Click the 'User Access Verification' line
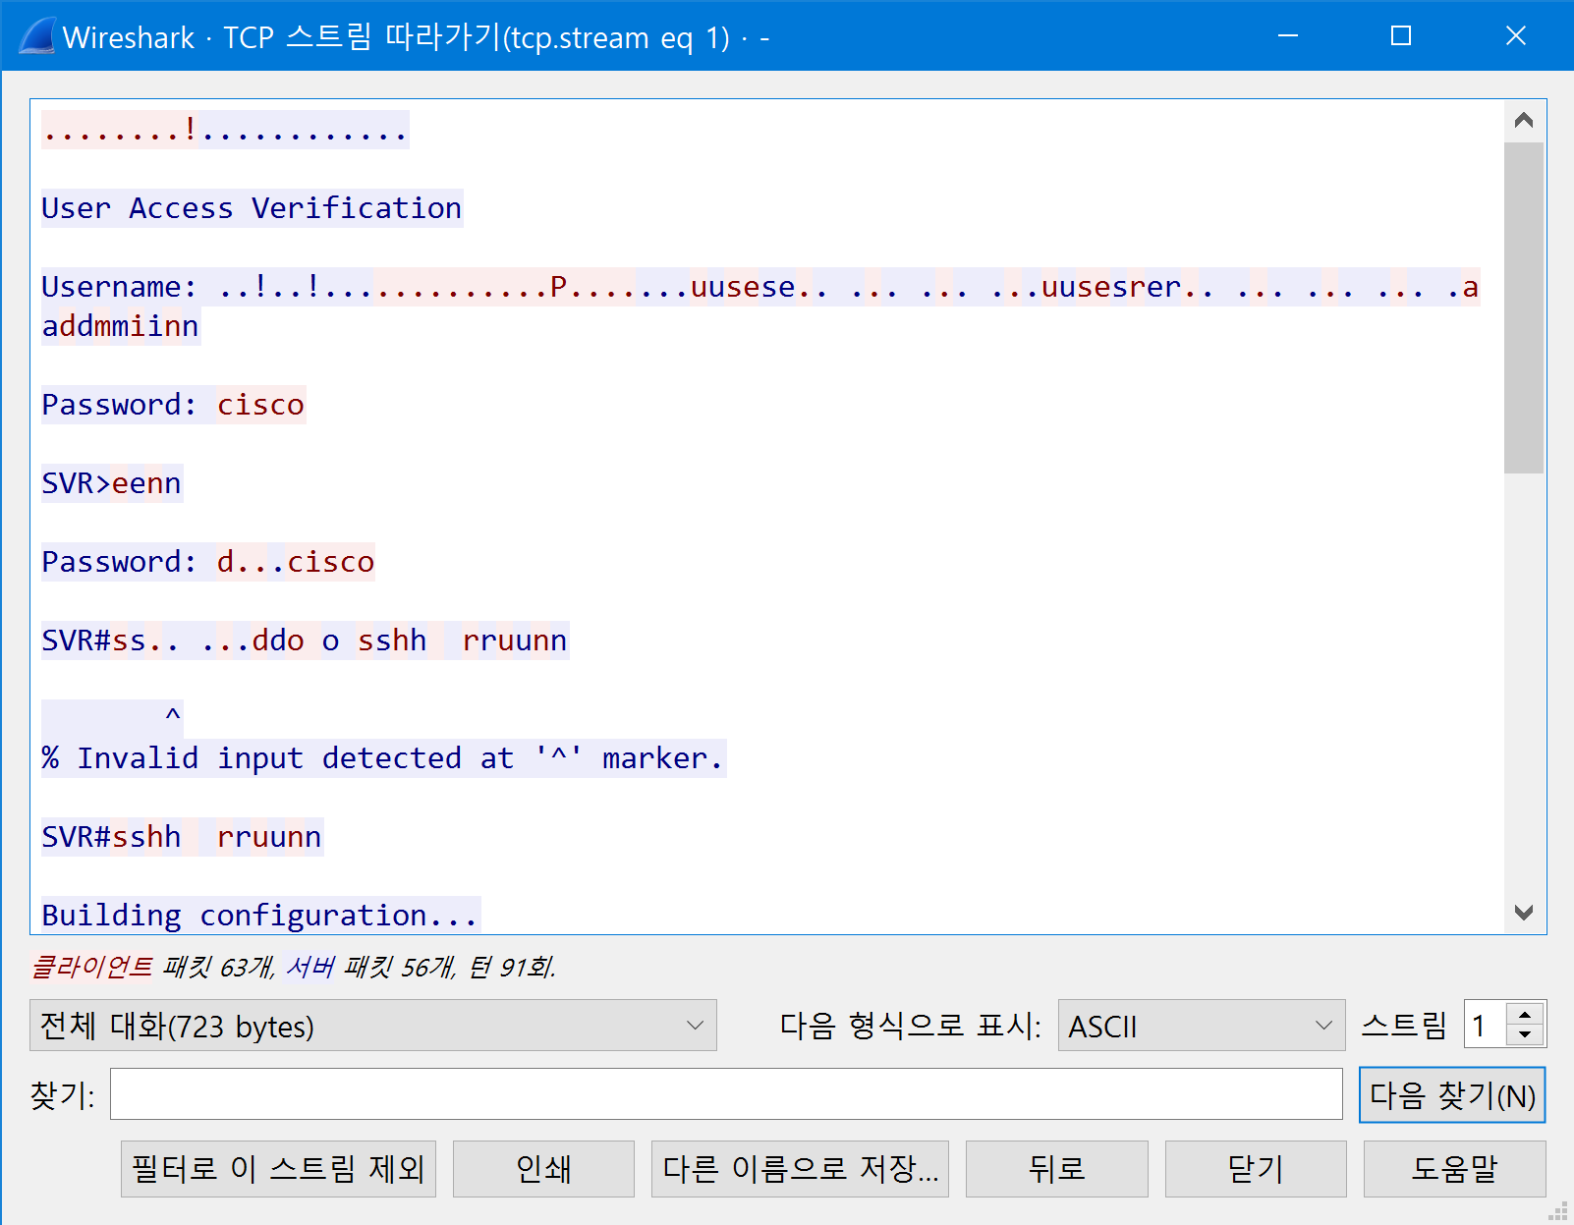This screenshot has width=1574, height=1225. click(x=252, y=208)
